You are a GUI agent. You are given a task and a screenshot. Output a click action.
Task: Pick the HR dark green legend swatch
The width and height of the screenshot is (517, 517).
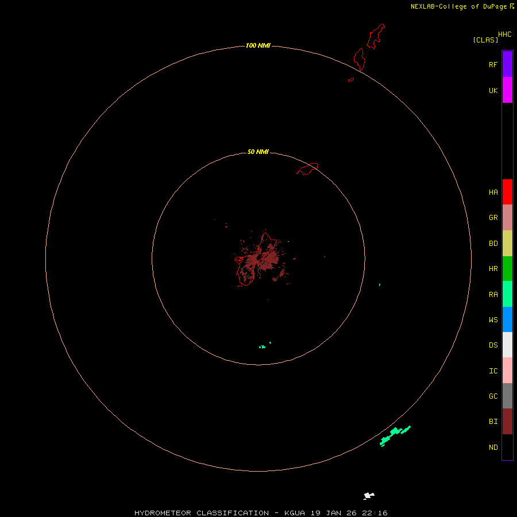tap(507, 269)
